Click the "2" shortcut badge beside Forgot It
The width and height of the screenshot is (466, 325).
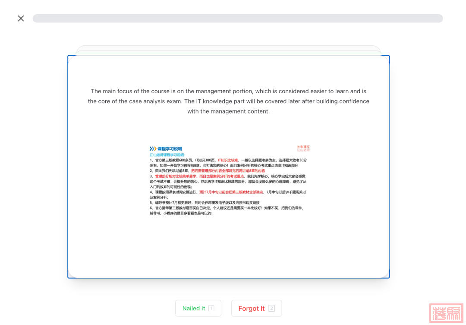click(271, 308)
